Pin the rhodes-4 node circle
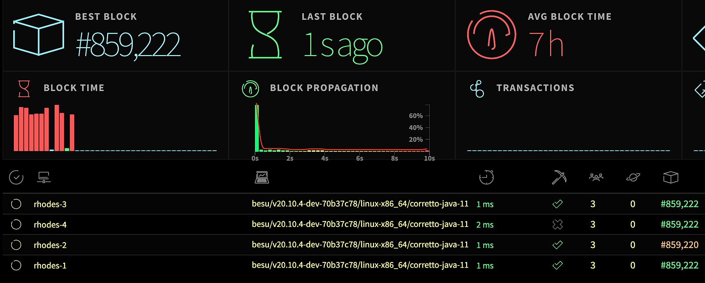The image size is (705, 283). 16,225
